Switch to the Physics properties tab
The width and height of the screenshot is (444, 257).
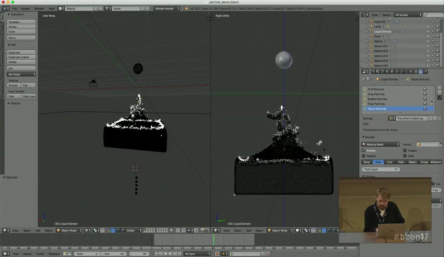[x=425, y=71]
